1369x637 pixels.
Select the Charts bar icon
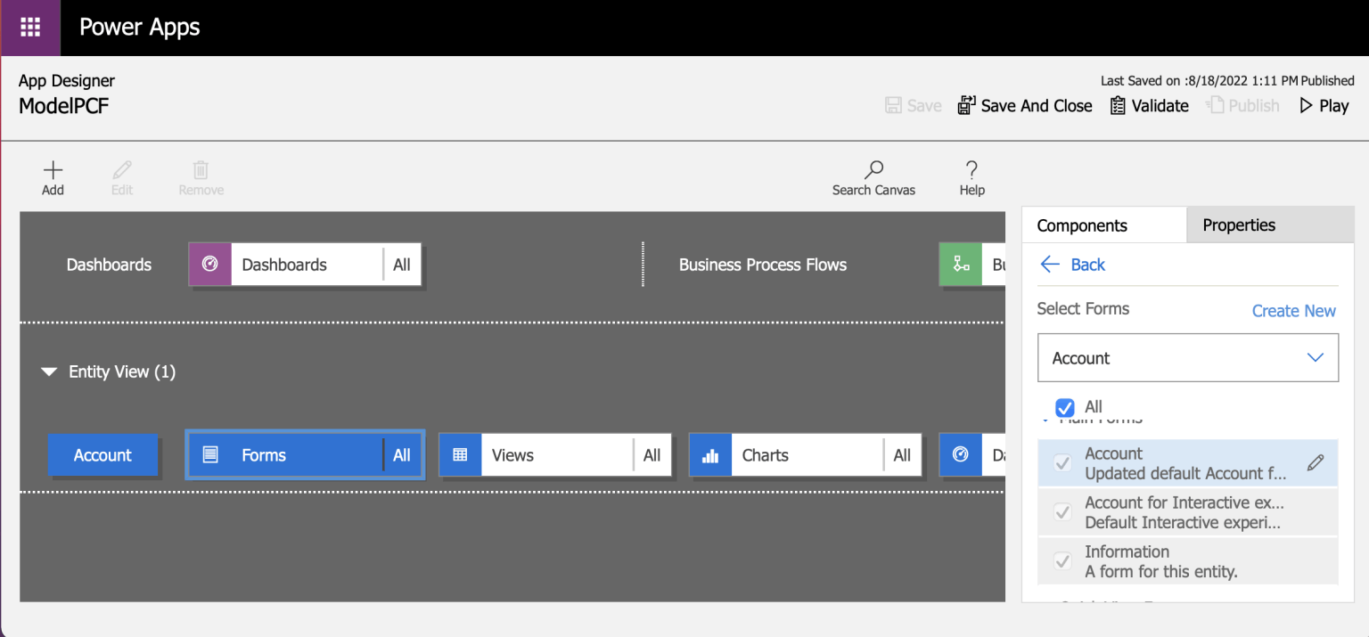click(x=710, y=455)
